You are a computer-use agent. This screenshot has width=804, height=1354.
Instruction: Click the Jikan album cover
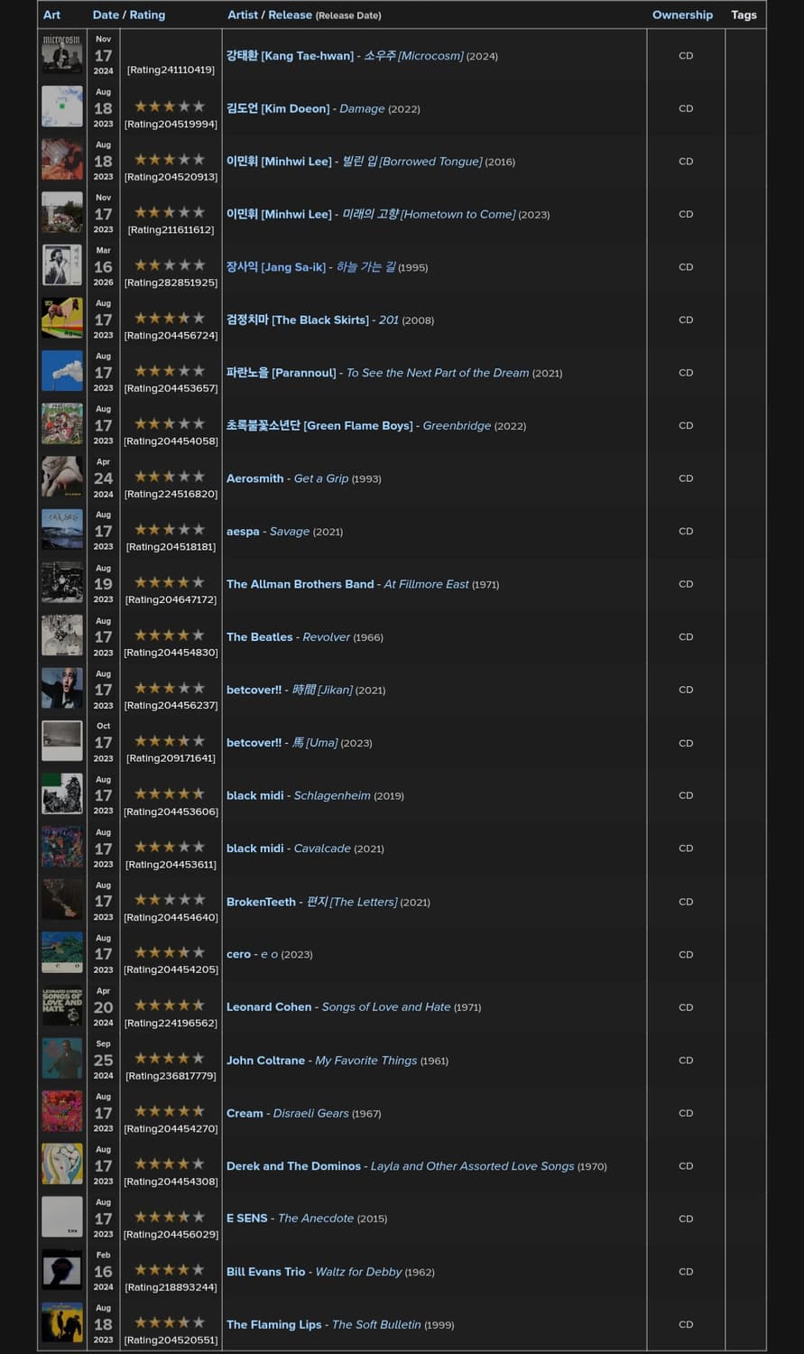62,689
